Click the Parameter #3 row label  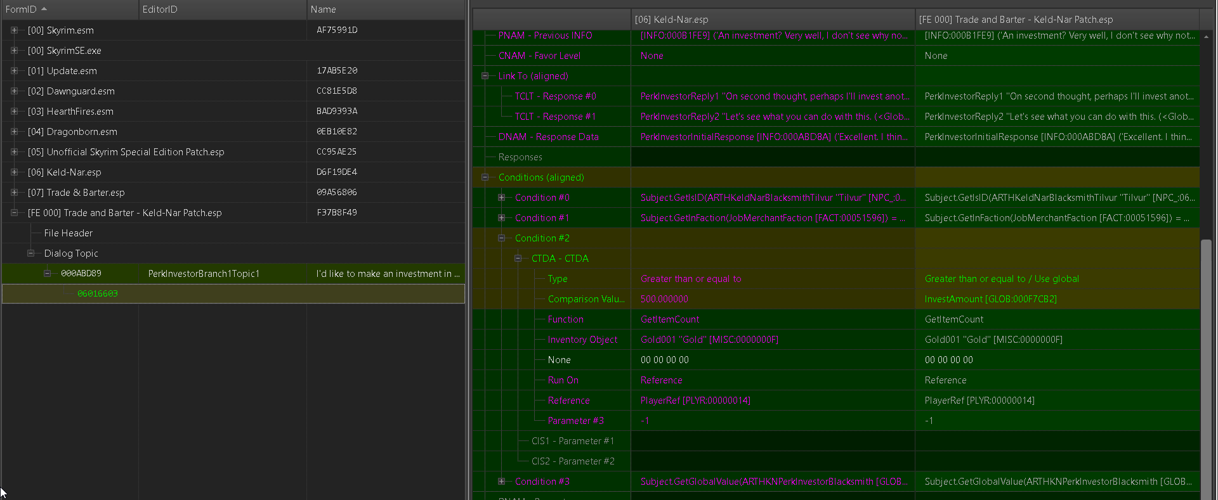point(576,421)
